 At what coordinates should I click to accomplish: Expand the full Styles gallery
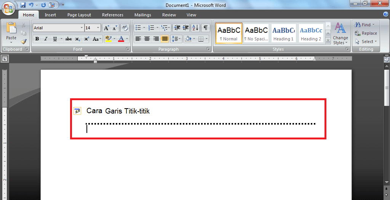(x=328, y=41)
